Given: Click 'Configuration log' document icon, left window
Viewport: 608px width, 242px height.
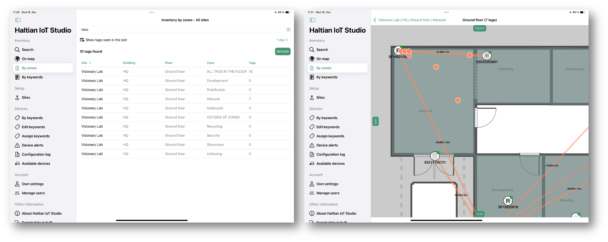Looking at the screenshot, I should [x=17, y=154].
